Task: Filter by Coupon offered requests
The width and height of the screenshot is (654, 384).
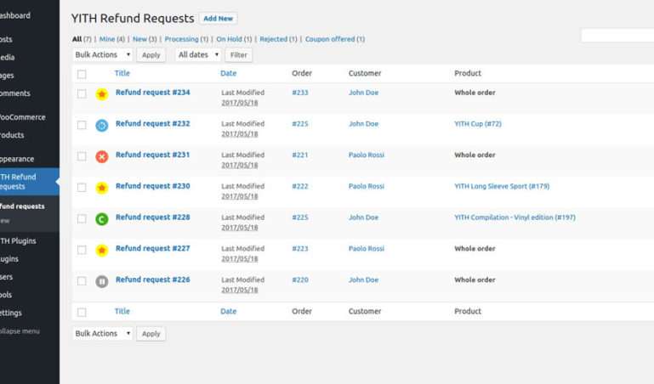Action: click(330, 39)
